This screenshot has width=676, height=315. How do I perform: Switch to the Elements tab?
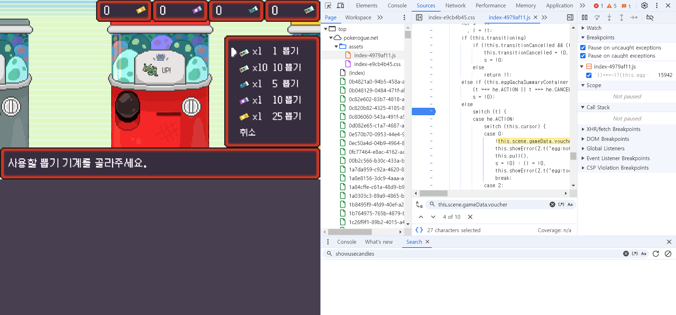click(367, 6)
